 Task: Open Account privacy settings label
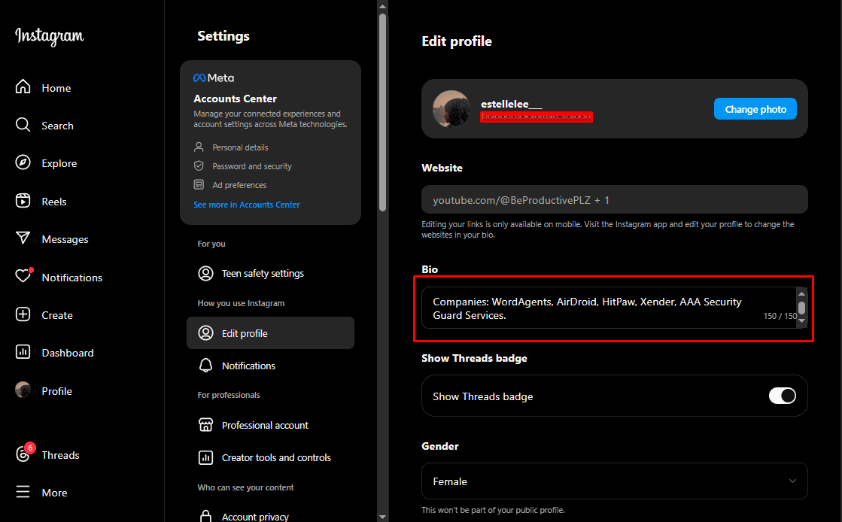click(255, 517)
